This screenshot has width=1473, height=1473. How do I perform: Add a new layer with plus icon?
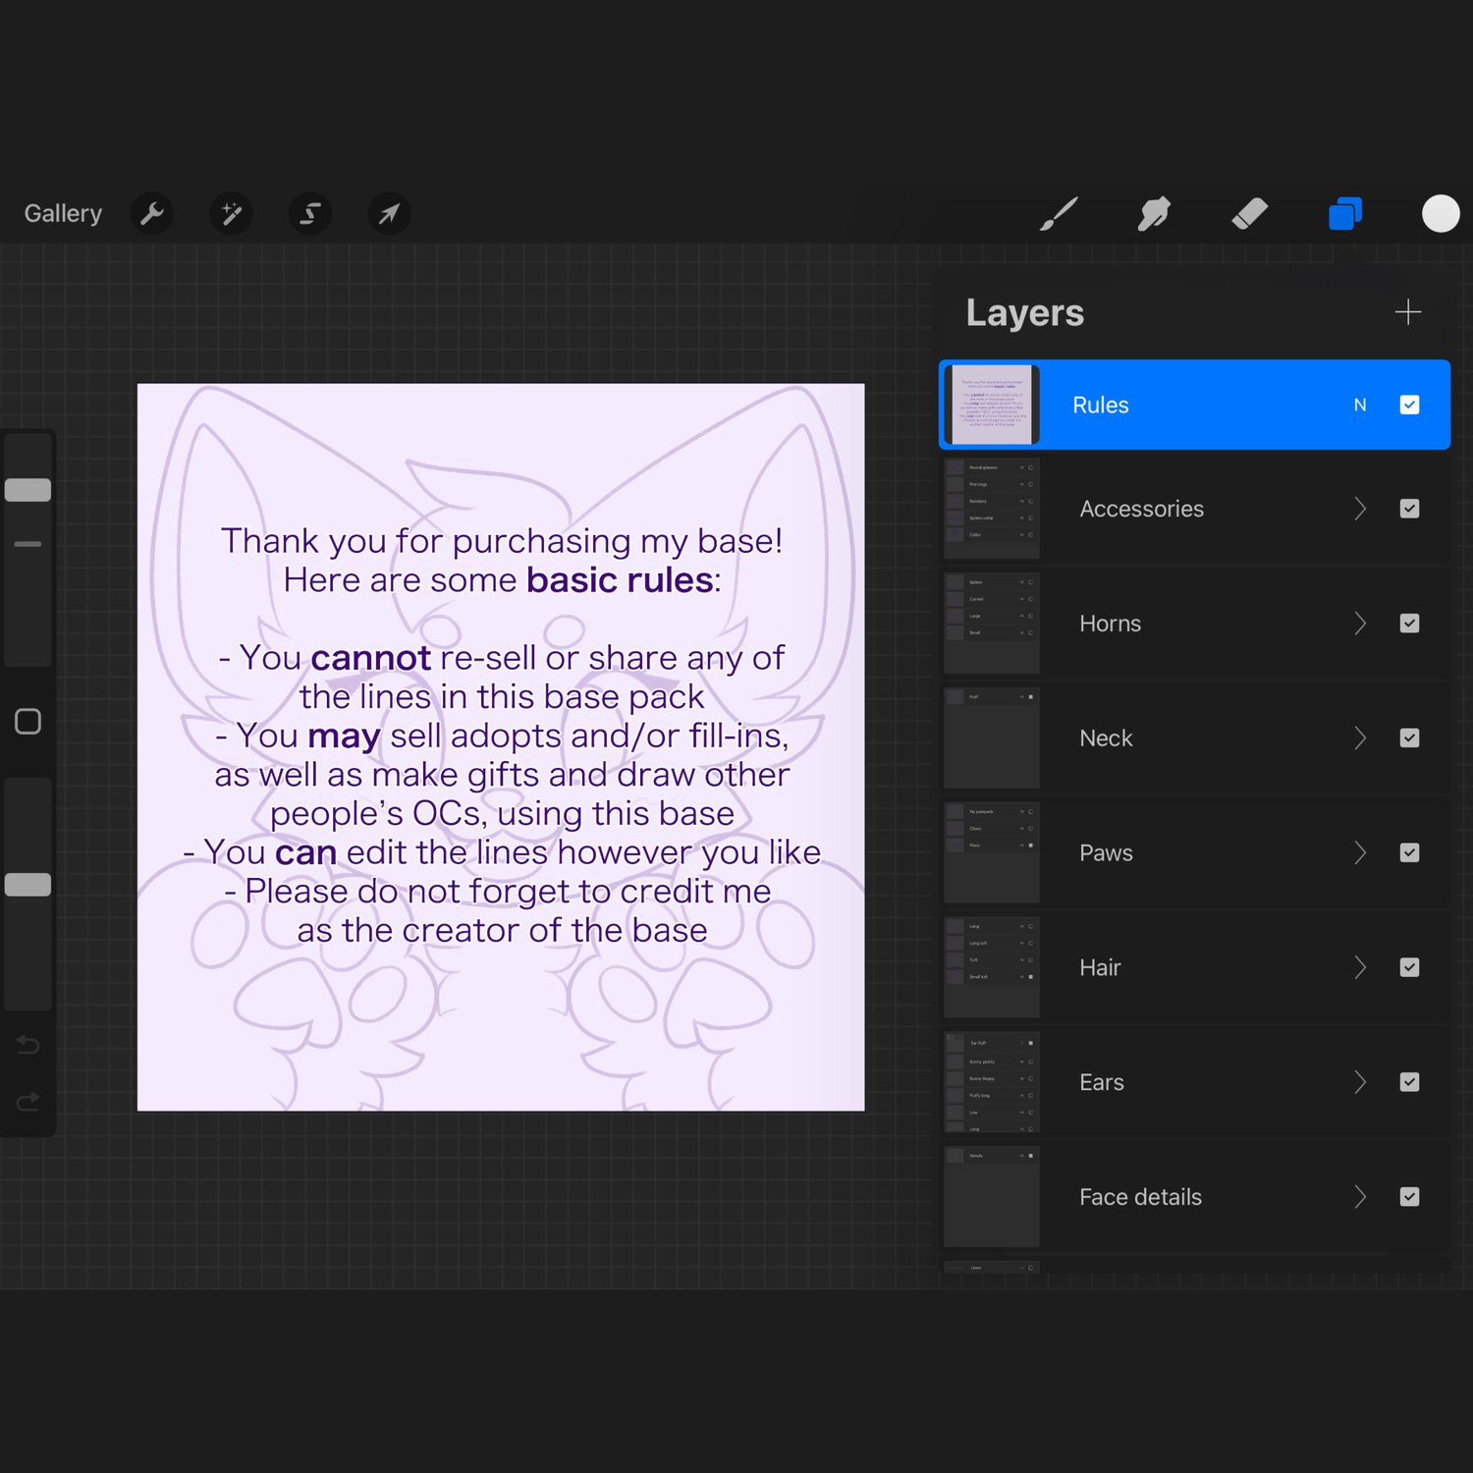(x=1407, y=312)
